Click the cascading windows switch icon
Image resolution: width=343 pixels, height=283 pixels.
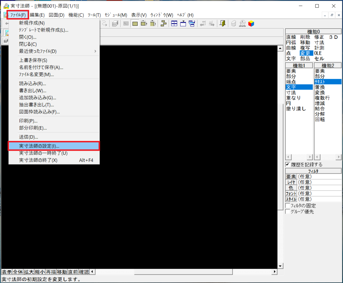(192, 23)
